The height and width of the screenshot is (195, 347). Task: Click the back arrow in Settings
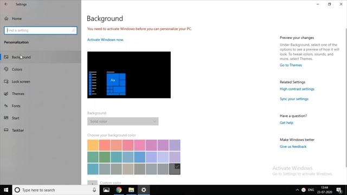pyautogui.click(x=6, y=4)
